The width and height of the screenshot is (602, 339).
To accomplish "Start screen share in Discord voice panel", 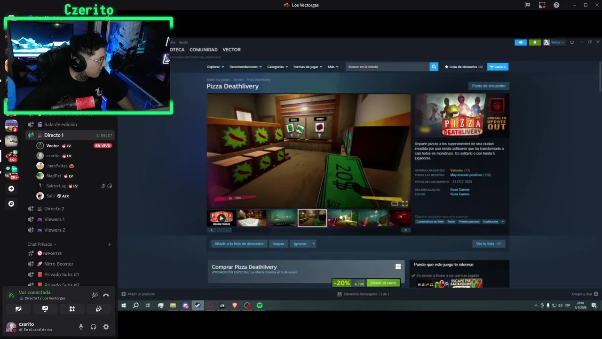I will [45, 309].
